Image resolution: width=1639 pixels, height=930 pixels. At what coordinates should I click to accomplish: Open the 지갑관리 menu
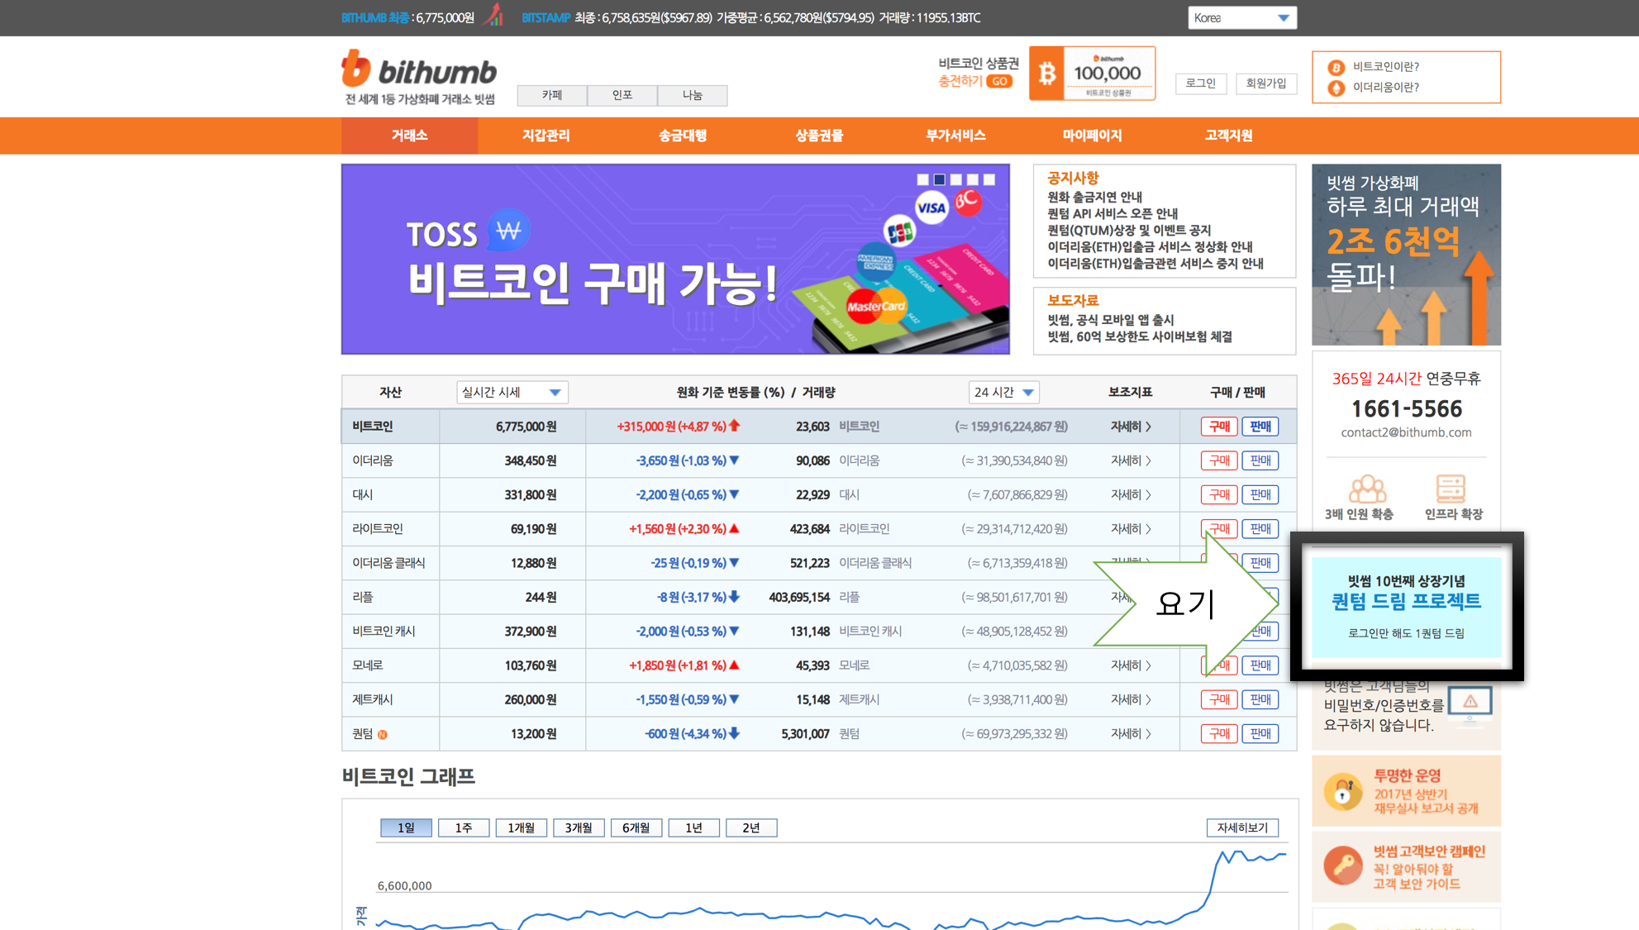pyautogui.click(x=546, y=136)
